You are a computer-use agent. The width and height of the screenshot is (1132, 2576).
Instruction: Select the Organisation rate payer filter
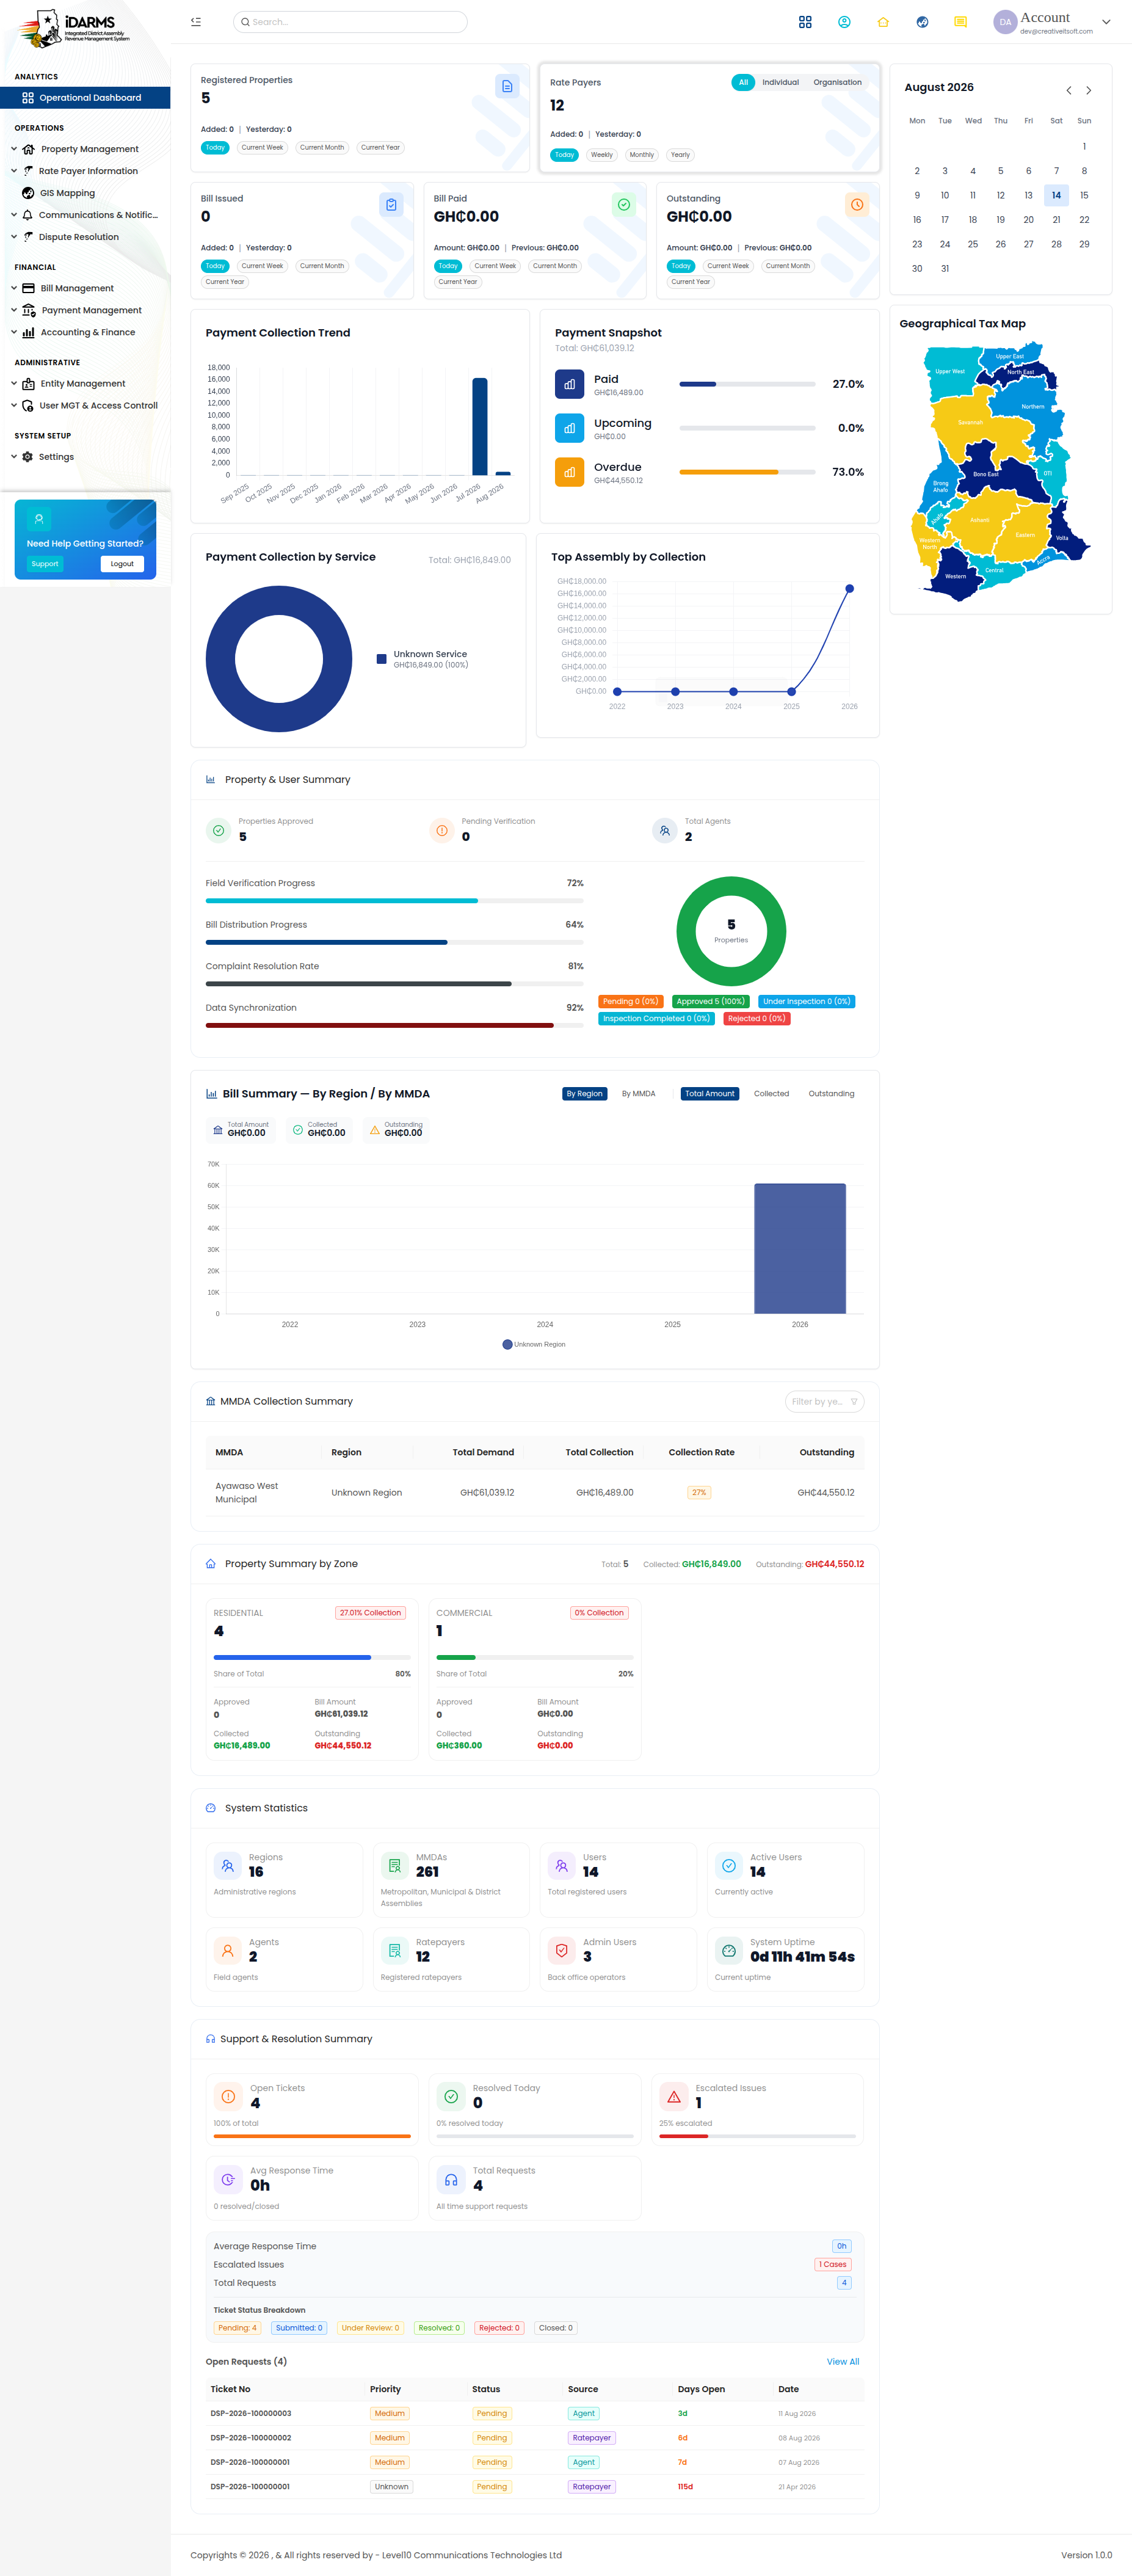pyautogui.click(x=837, y=83)
